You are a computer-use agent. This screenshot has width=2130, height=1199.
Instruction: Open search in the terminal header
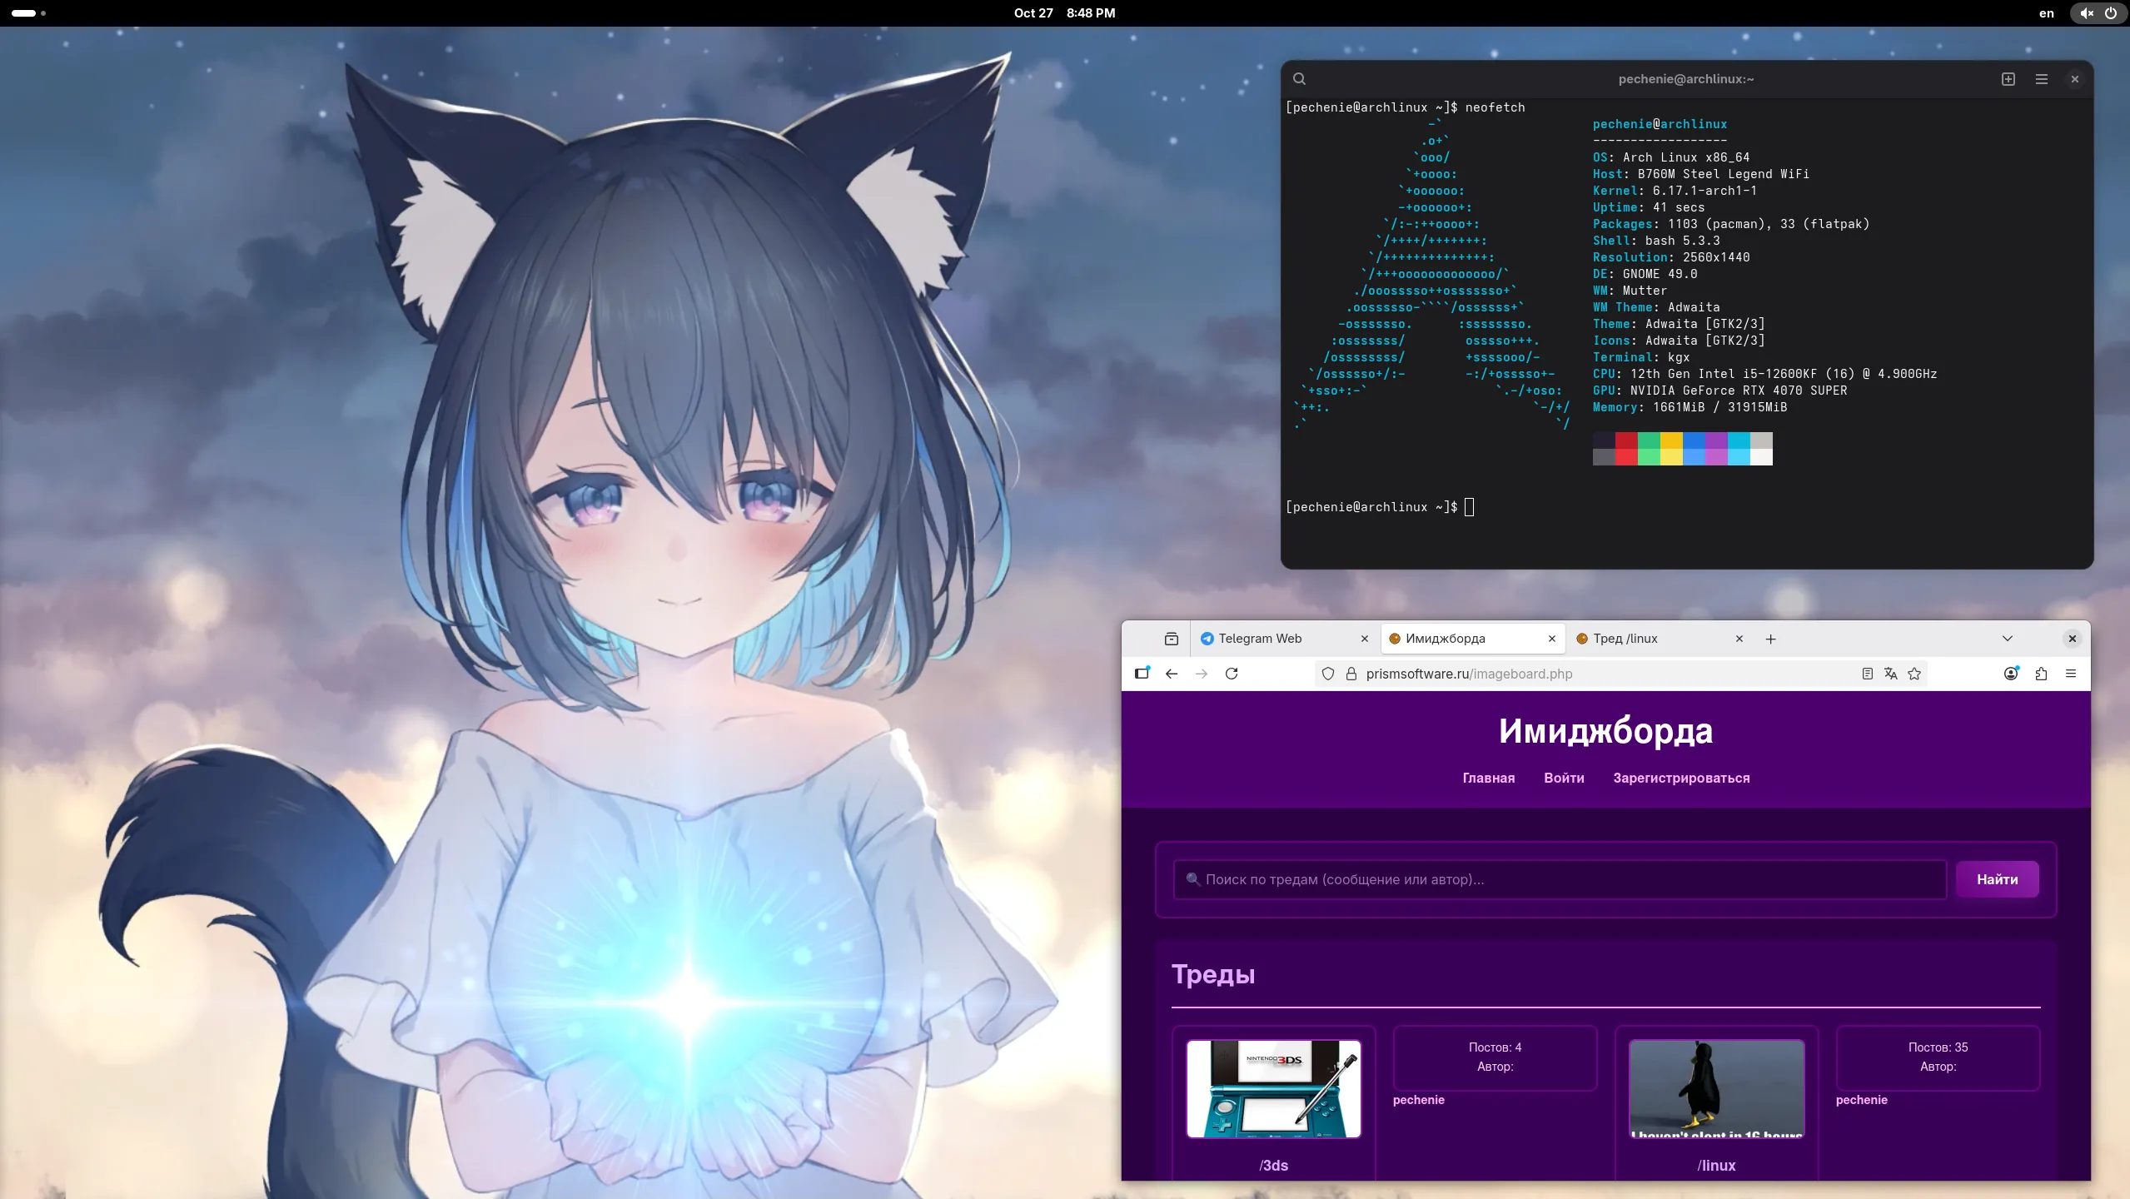[1299, 79]
